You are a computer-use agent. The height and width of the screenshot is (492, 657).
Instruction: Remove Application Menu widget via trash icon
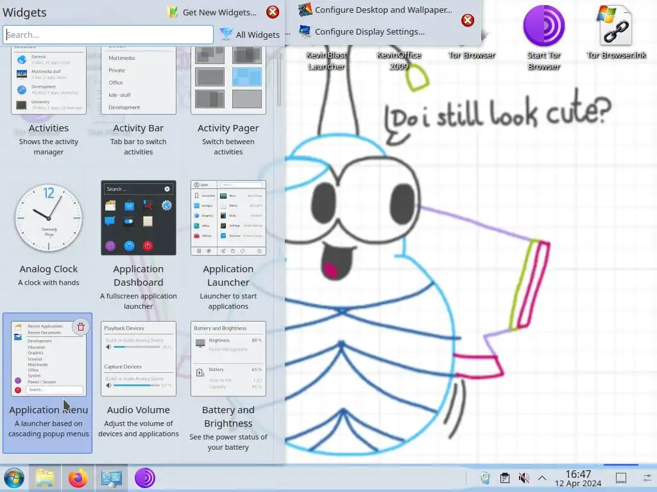tap(81, 327)
